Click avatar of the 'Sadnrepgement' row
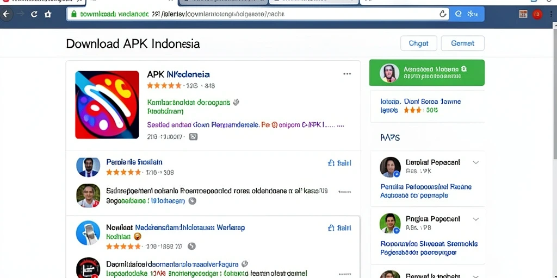Screen dimensions: 557x278 [x=88, y=195]
